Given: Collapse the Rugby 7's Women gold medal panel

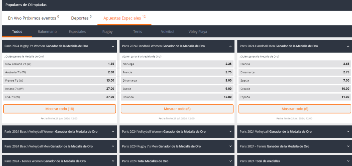Looking at the screenshot, I should coord(113,46).
